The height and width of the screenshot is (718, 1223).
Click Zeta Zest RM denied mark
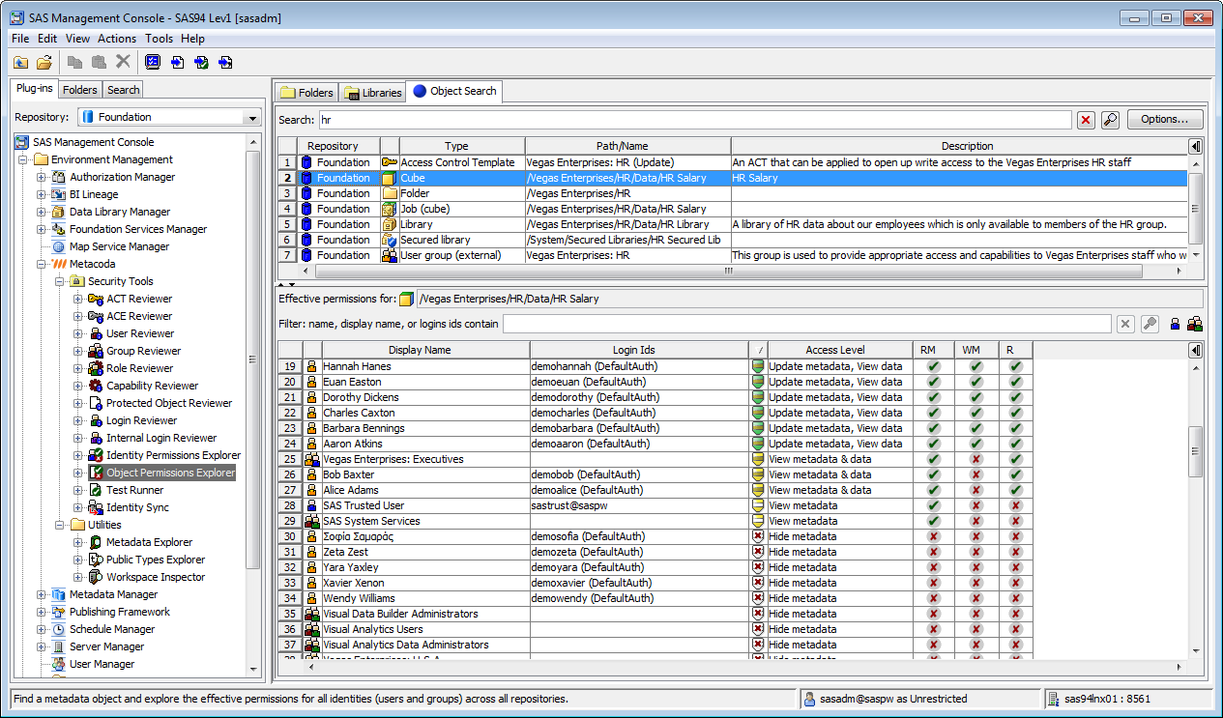pos(933,552)
